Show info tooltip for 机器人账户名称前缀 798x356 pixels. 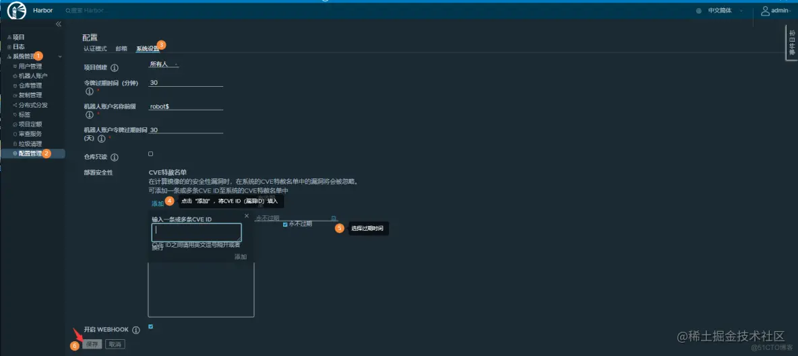pos(89,115)
